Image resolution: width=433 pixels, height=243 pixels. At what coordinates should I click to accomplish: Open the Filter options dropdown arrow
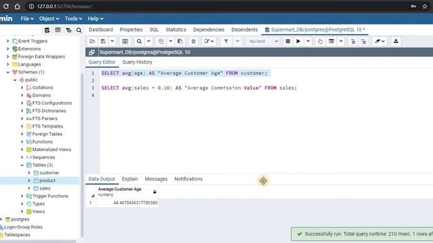coord(237,41)
